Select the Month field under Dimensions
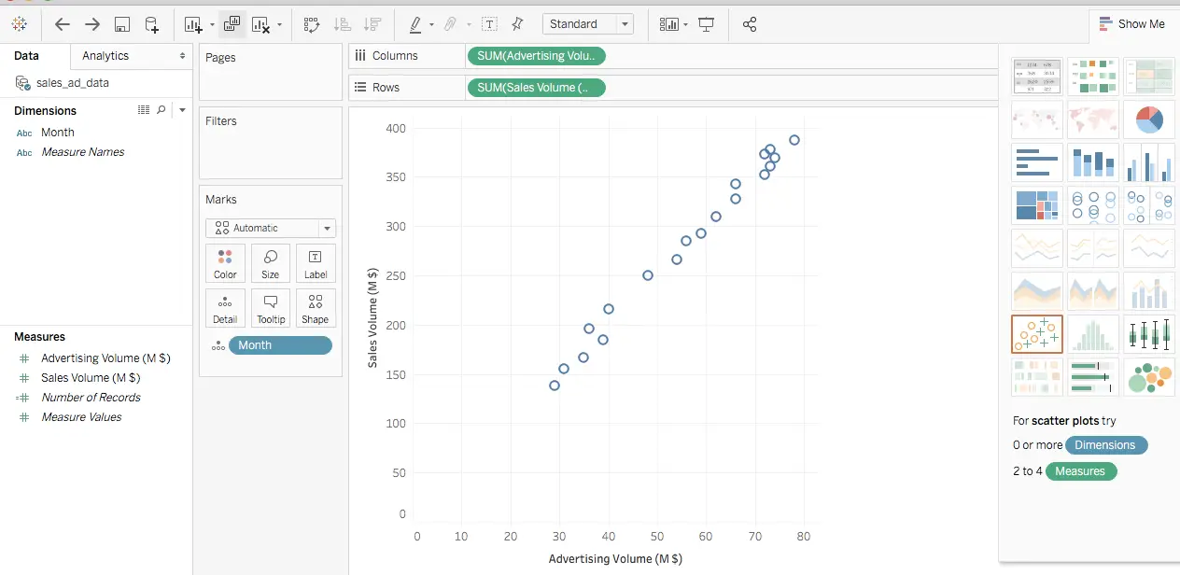1180x575 pixels. tap(57, 132)
